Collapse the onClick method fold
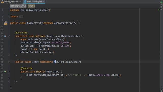This screenshot has height=92, width=163. pyautogui.click(x=9, y=72)
